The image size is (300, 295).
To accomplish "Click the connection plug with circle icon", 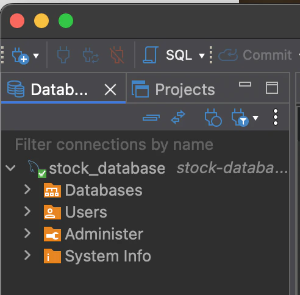I will click(213, 118).
